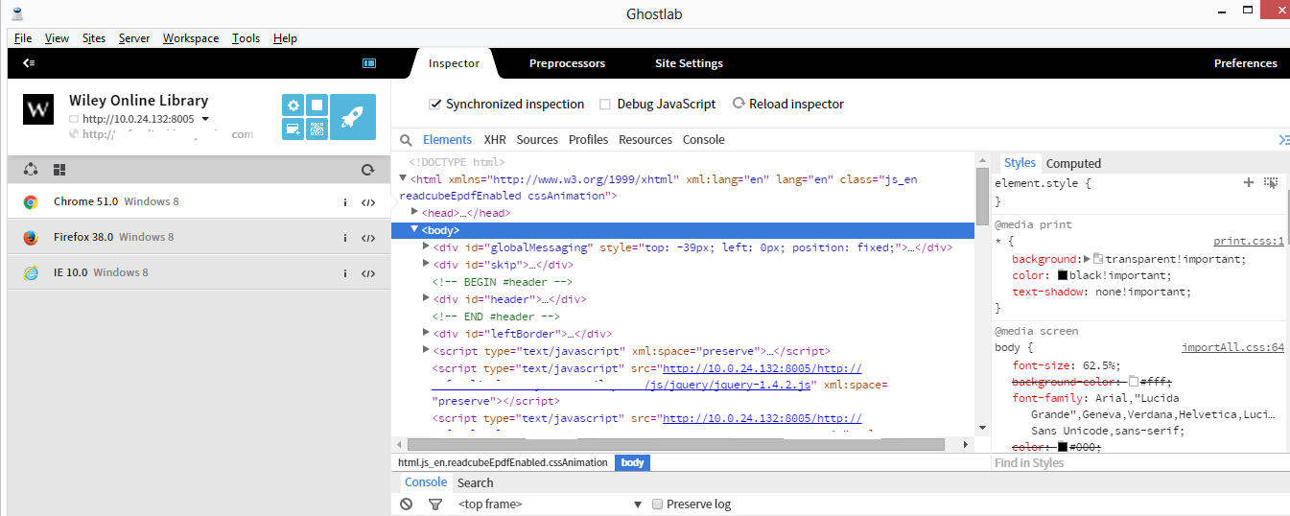Open the Help menu
This screenshot has height=516, width=1290.
pyautogui.click(x=285, y=38)
